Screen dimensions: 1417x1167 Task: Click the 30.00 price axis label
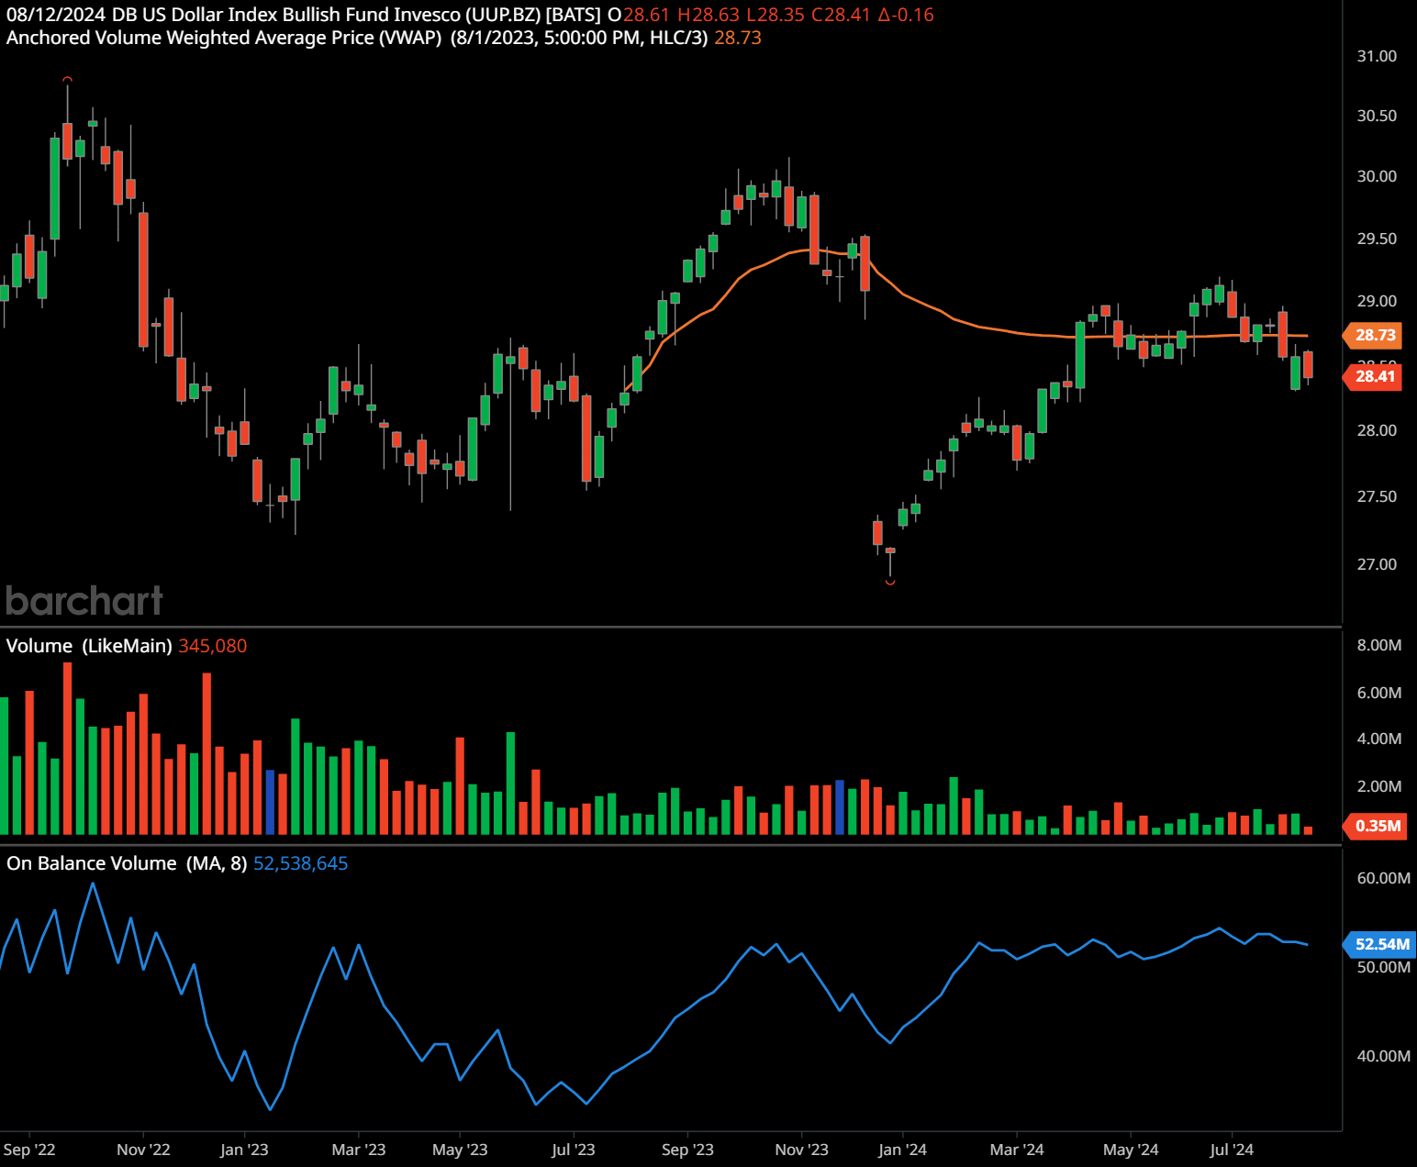point(1377,176)
